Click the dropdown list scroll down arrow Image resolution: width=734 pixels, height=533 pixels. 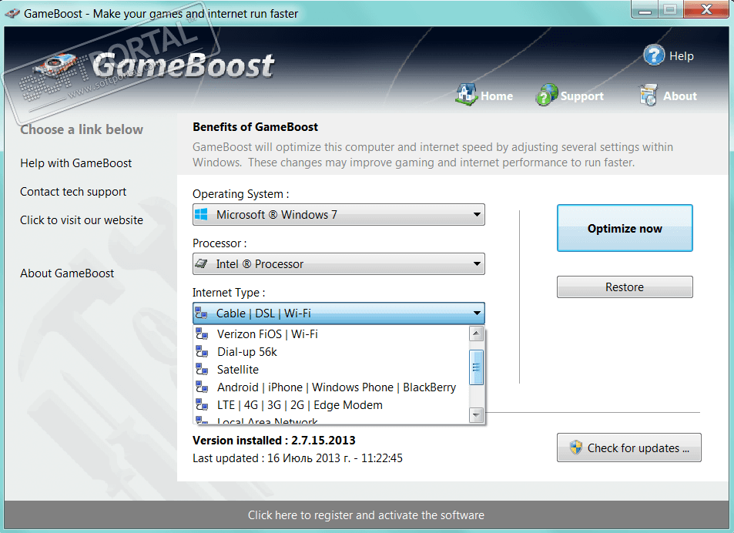(476, 414)
